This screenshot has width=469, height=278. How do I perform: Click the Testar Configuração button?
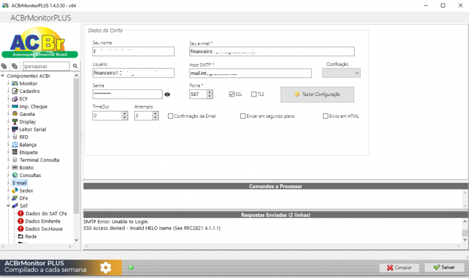point(317,95)
